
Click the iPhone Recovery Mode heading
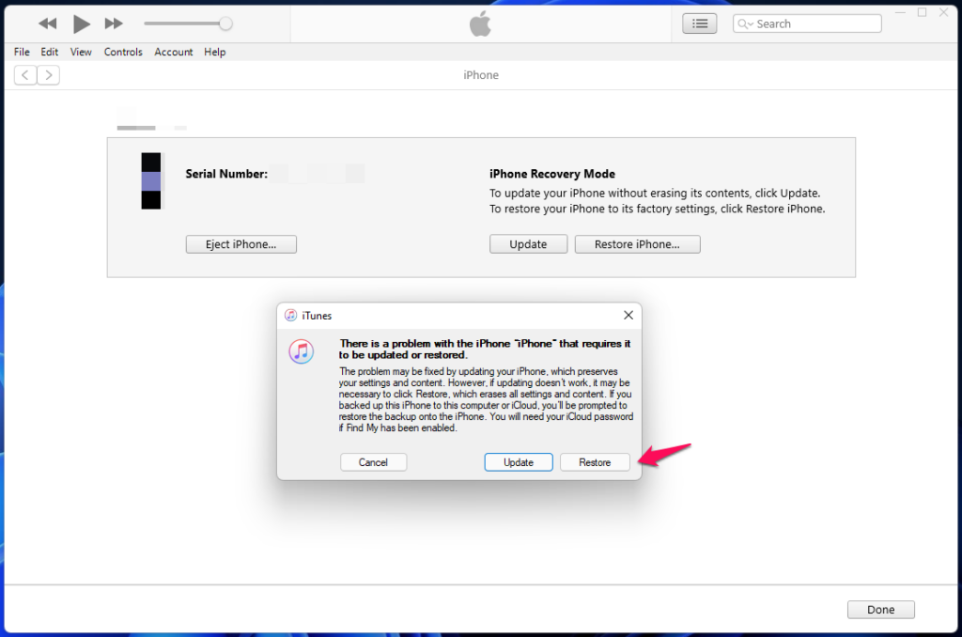click(552, 174)
